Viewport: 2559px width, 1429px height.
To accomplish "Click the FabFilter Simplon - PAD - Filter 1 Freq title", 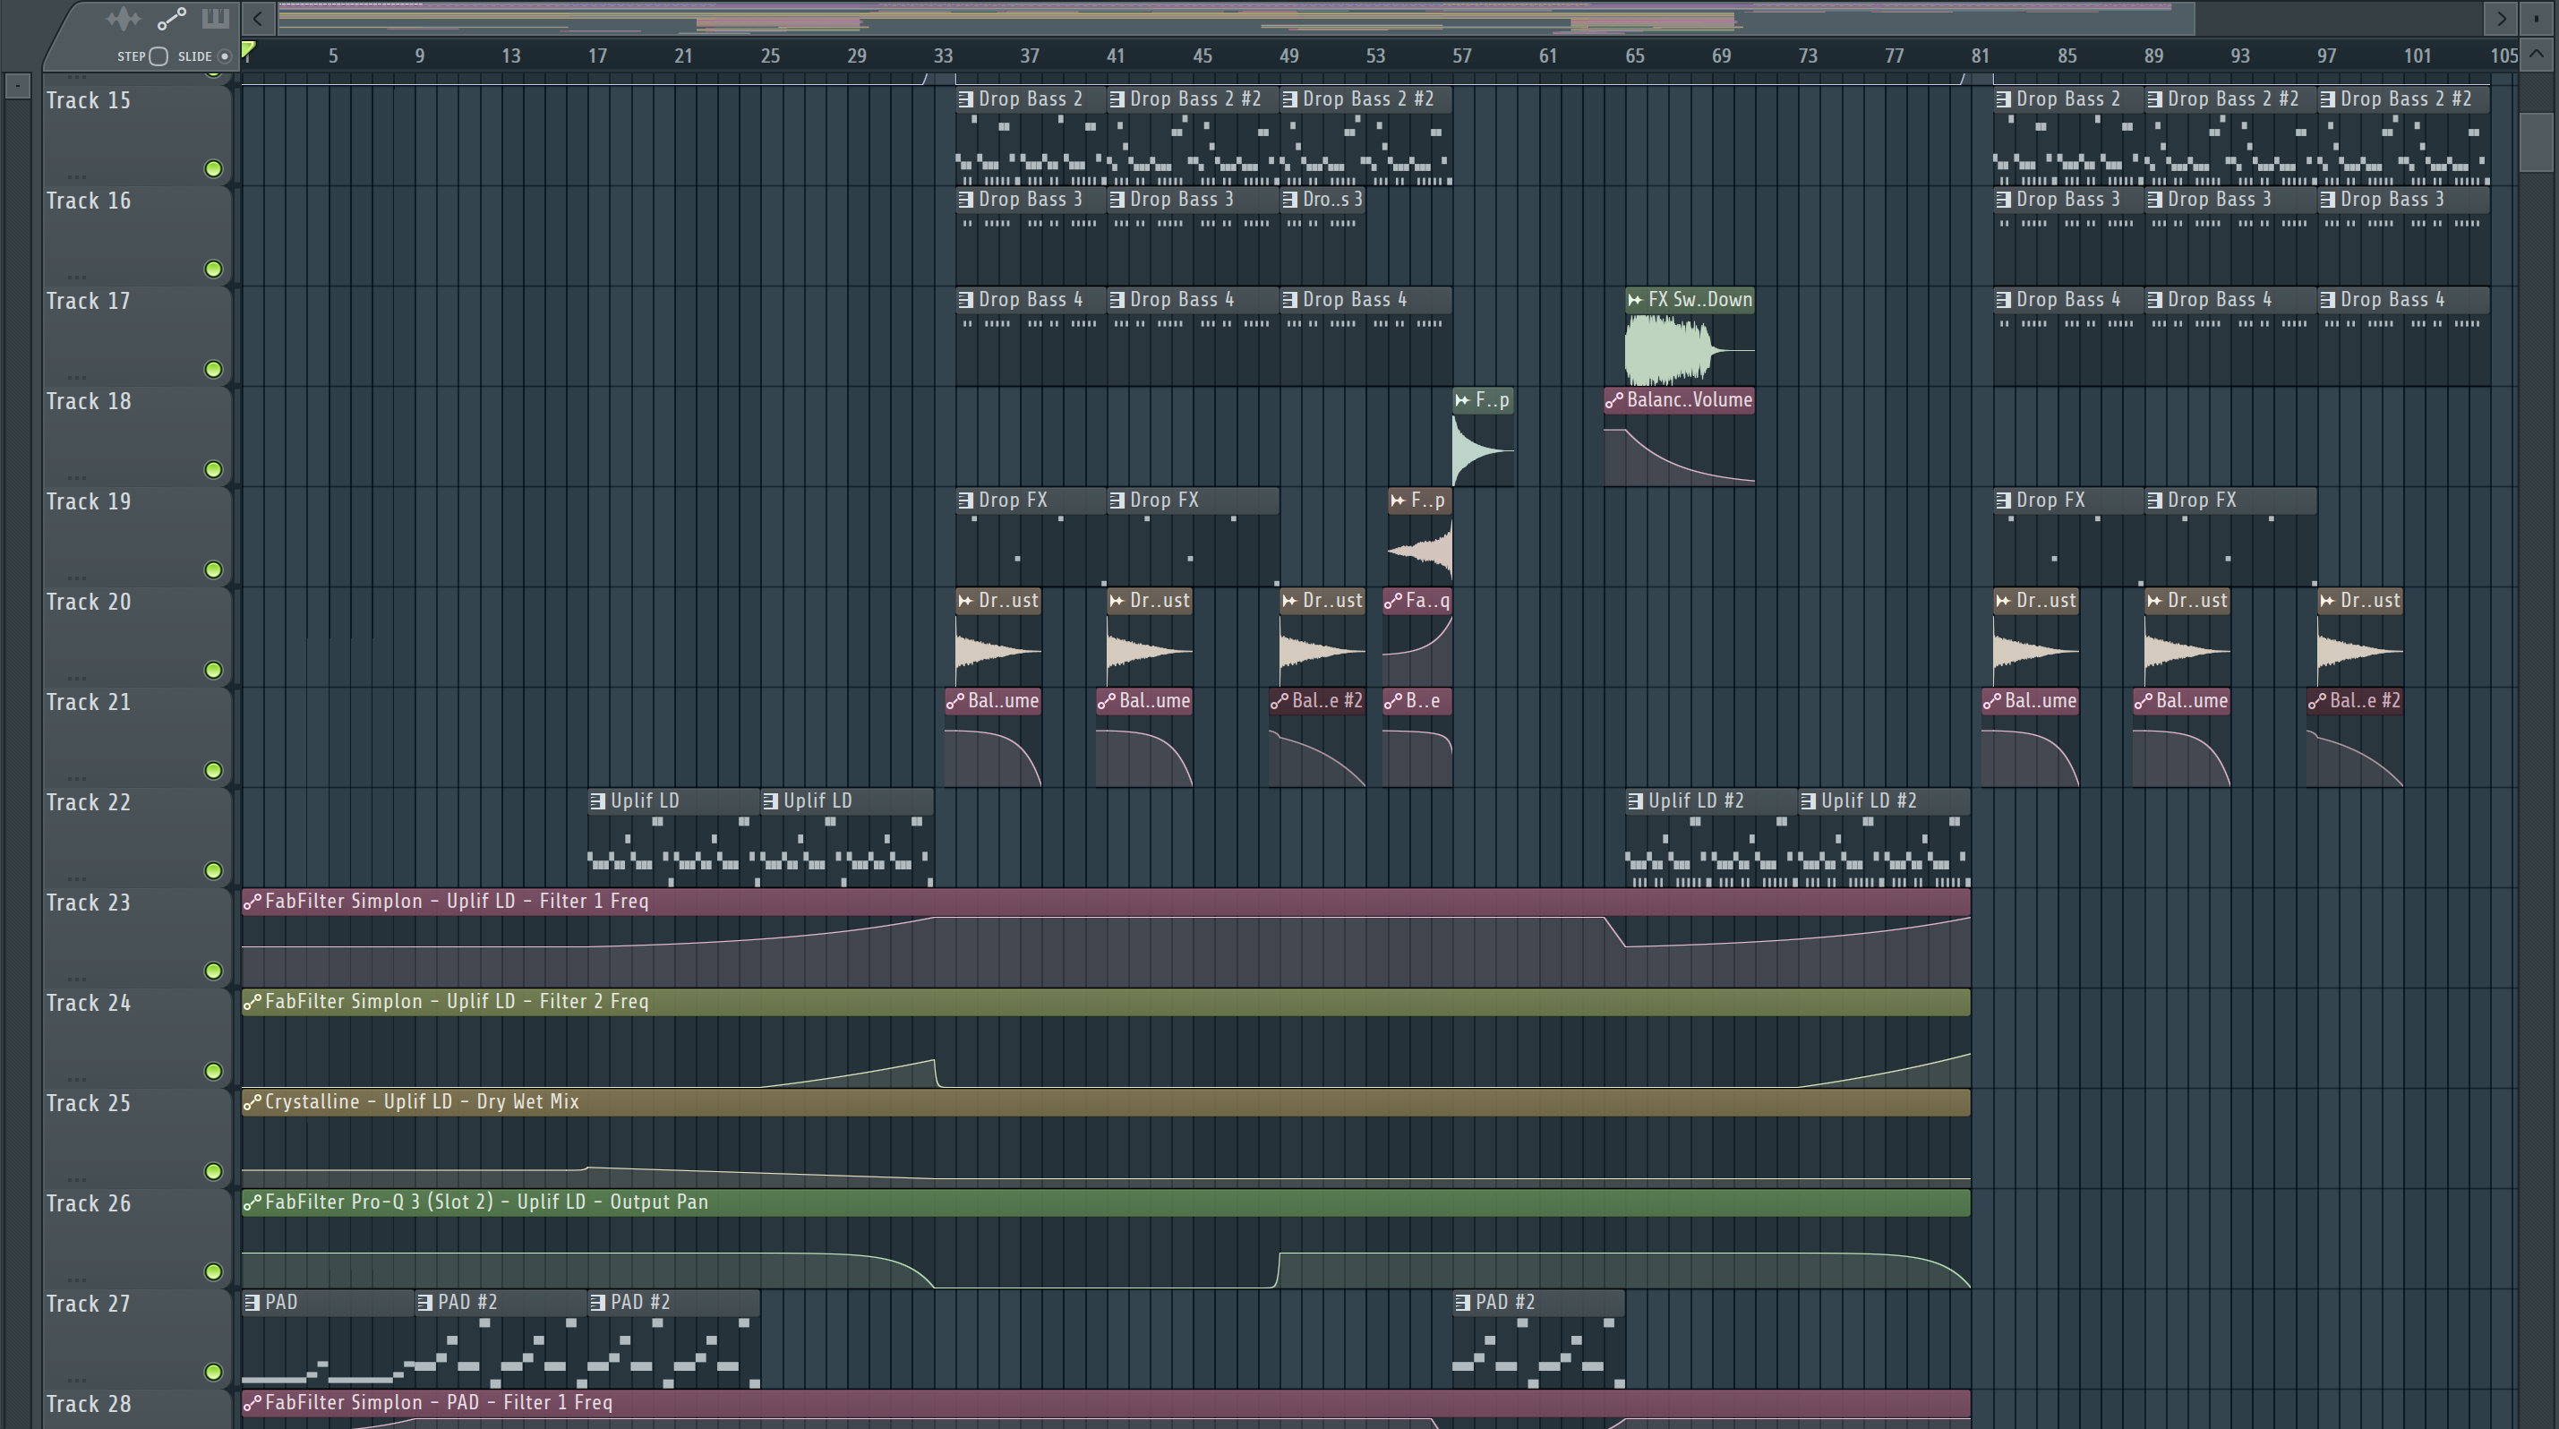I will click(x=439, y=1403).
